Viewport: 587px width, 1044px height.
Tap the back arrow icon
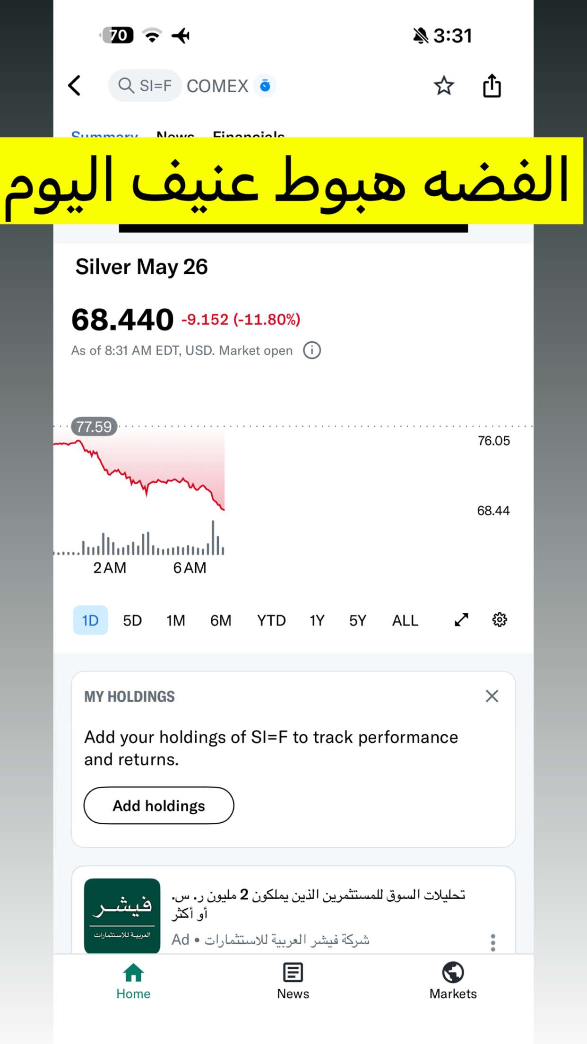pyautogui.click(x=74, y=86)
